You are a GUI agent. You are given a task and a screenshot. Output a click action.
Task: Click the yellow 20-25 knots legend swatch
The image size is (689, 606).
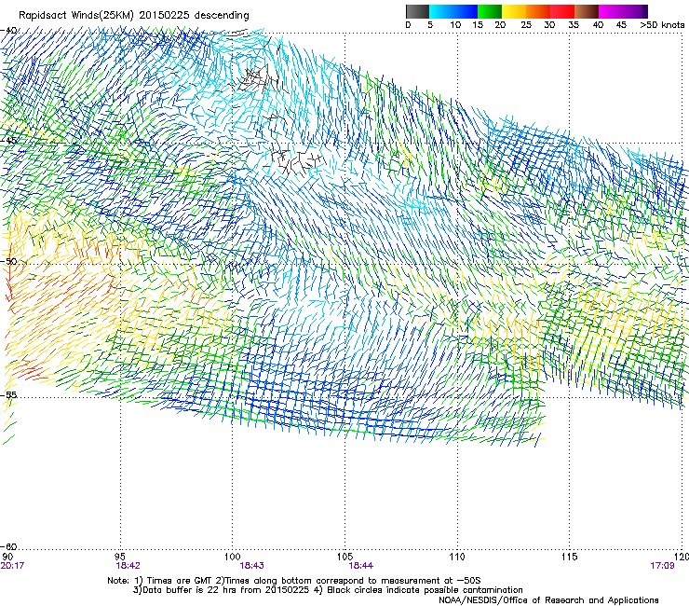tap(514, 11)
